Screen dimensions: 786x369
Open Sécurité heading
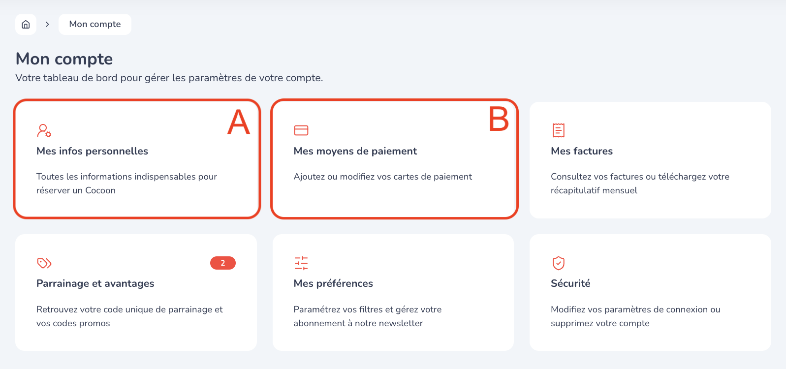click(570, 283)
